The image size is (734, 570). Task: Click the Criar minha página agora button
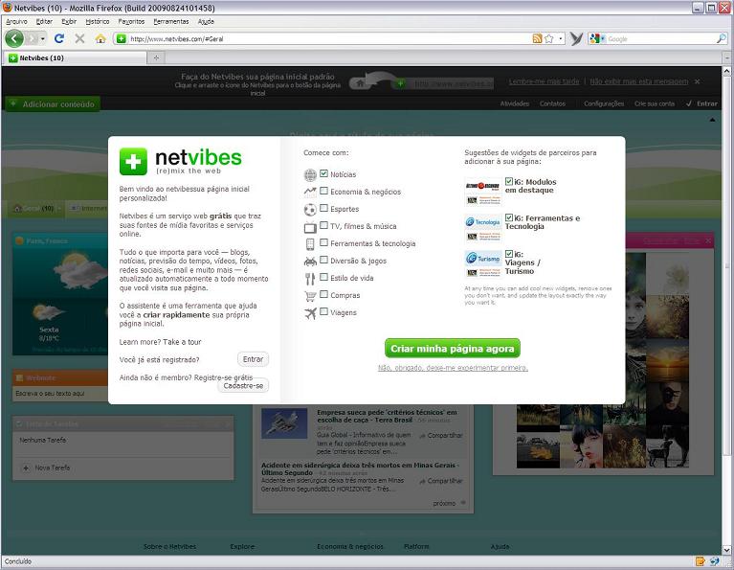(453, 349)
